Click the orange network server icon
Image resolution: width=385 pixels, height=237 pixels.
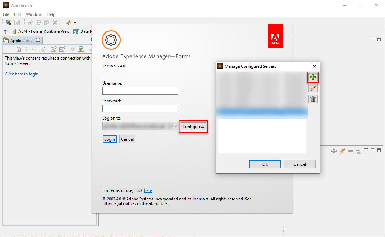click(81, 49)
